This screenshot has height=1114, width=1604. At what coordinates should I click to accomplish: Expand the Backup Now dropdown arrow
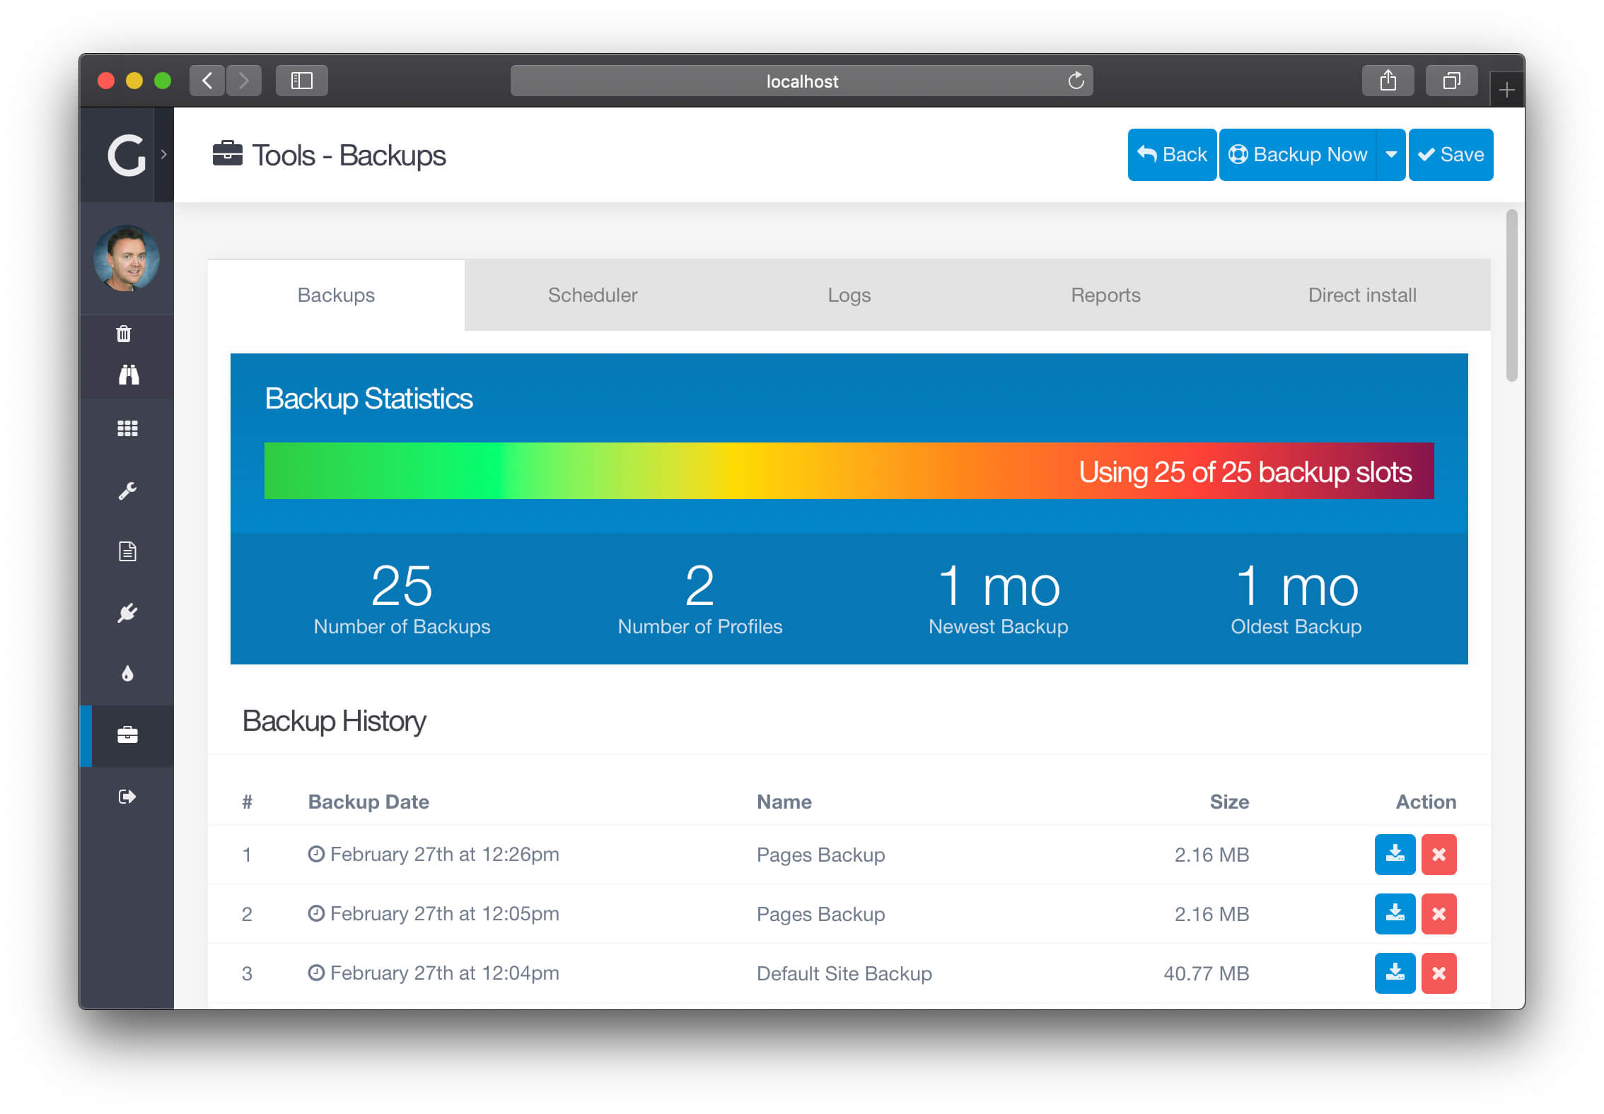pos(1392,155)
